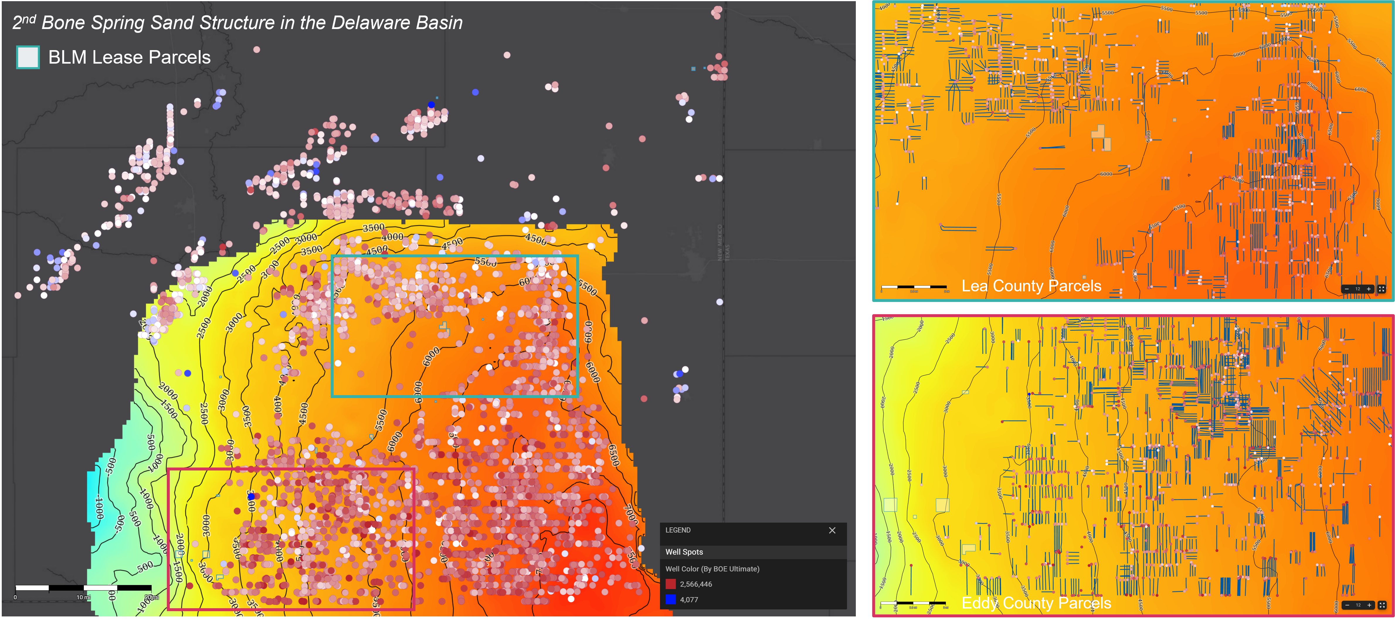Click the Lea County Parcels label
Viewport: 1395px width, 622px height.
(1031, 286)
